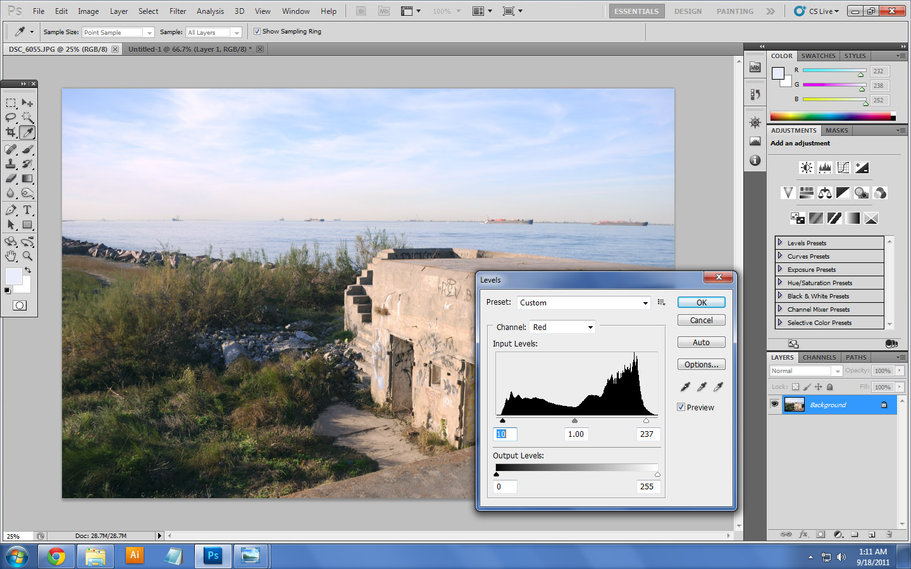Screen dimensions: 911x569
Task: Pick the black point eyedropper in Levels
Action: (685, 386)
